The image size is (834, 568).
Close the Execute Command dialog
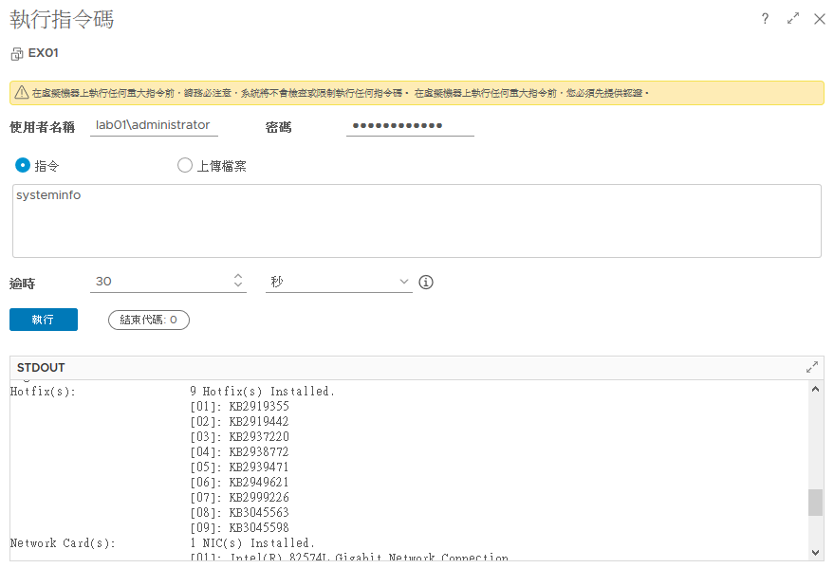coord(820,19)
